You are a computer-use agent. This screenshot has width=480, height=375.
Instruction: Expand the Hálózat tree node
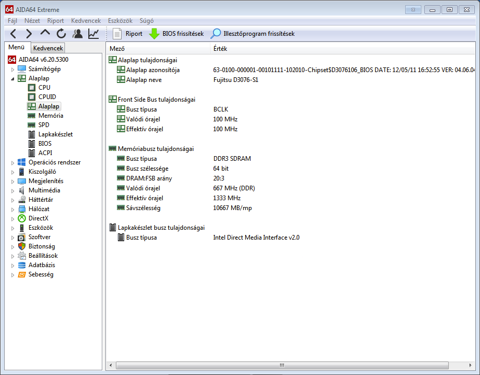click(12, 210)
